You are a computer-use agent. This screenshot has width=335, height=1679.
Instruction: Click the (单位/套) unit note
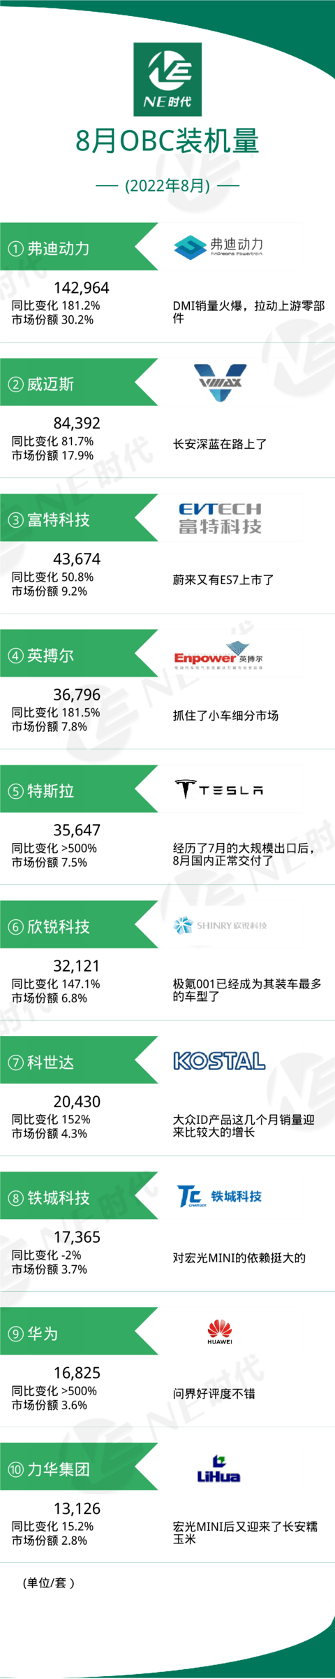(48, 1583)
